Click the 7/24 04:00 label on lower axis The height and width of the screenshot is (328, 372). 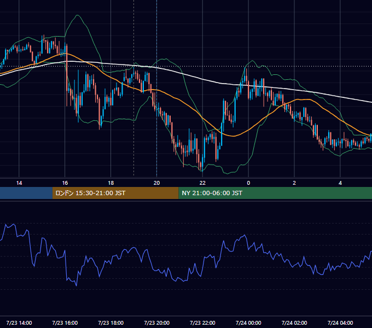coord(340,323)
